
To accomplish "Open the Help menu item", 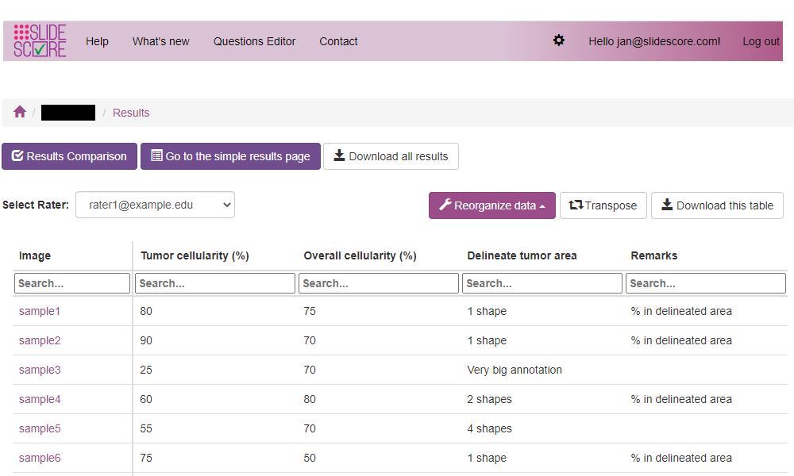I will (x=97, y=41).
